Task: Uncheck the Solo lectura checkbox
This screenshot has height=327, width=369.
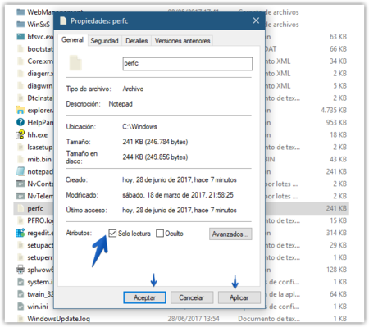Action: (x=112, y=234)
